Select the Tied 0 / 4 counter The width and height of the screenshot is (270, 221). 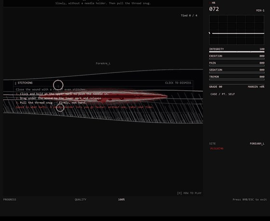(189, 15)
